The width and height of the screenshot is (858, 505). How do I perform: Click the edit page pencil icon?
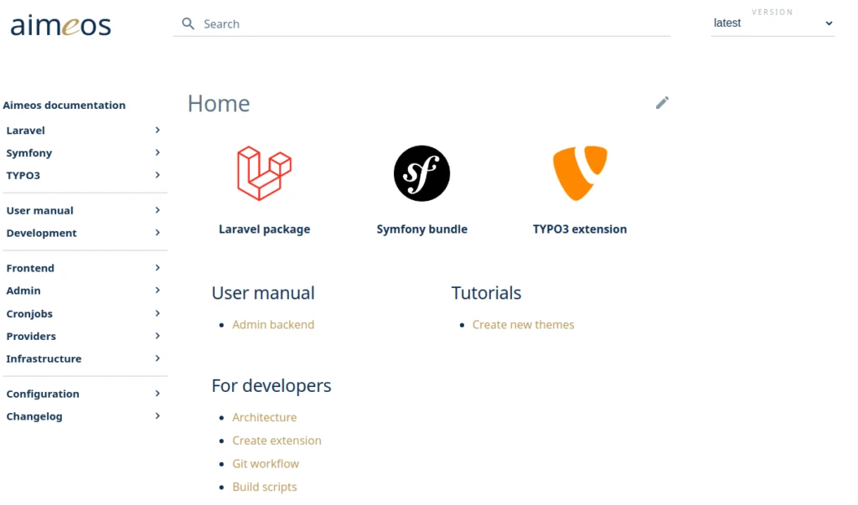[662, 103]
